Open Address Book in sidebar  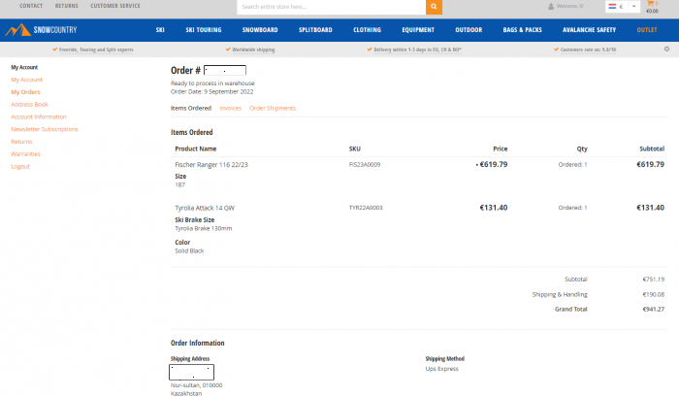pyautogui.click(x=29, y=105)
